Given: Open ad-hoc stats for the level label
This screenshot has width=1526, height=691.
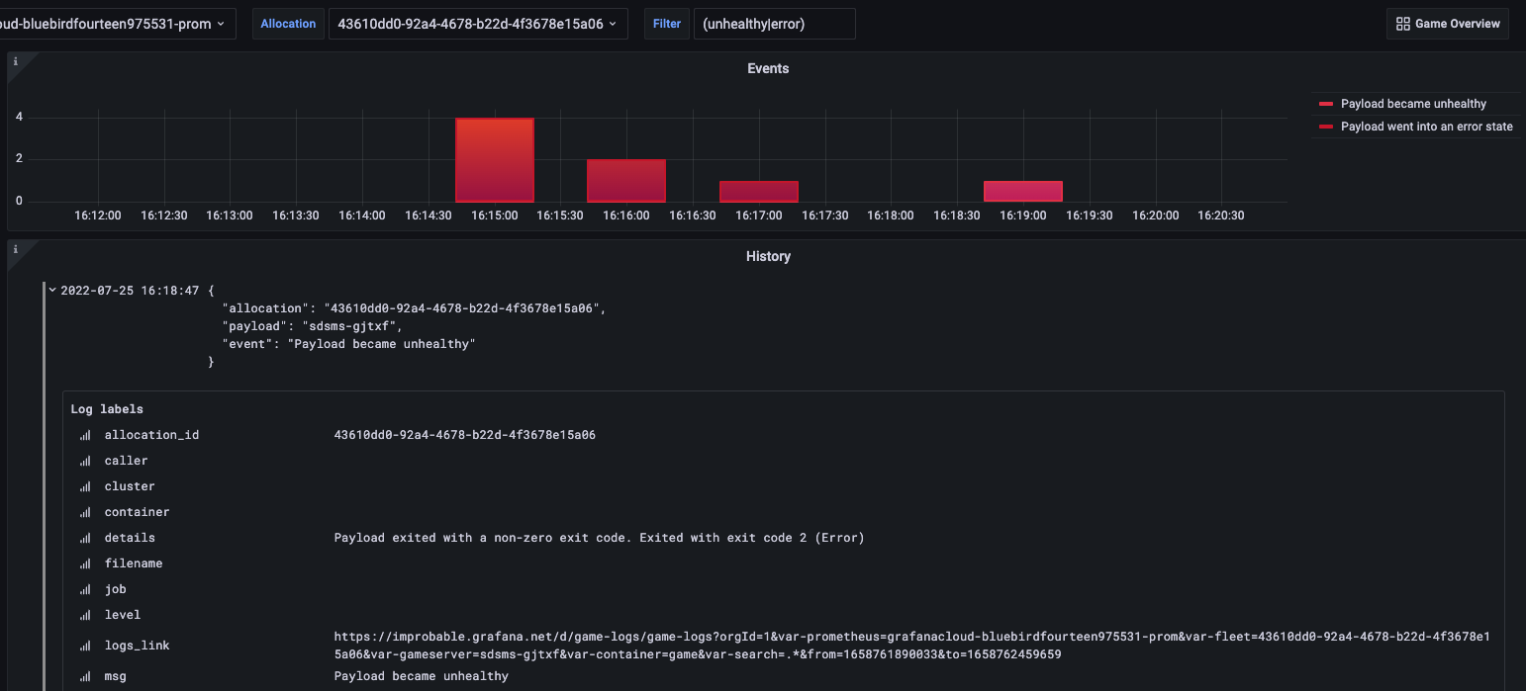Looking at the screenshot, I should (85, 615).
